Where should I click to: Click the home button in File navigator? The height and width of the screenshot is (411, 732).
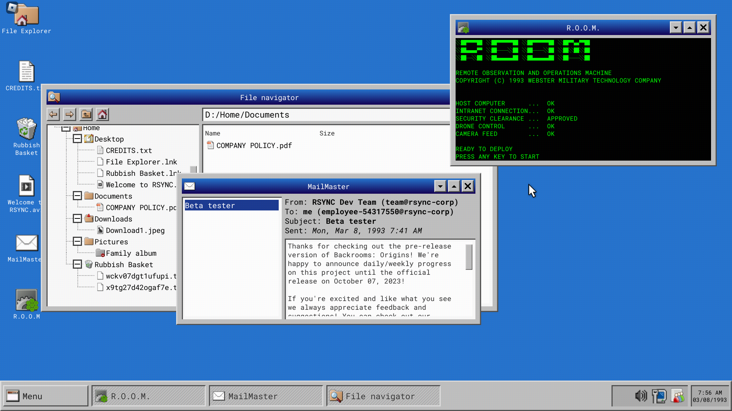[x=102, y=114]
